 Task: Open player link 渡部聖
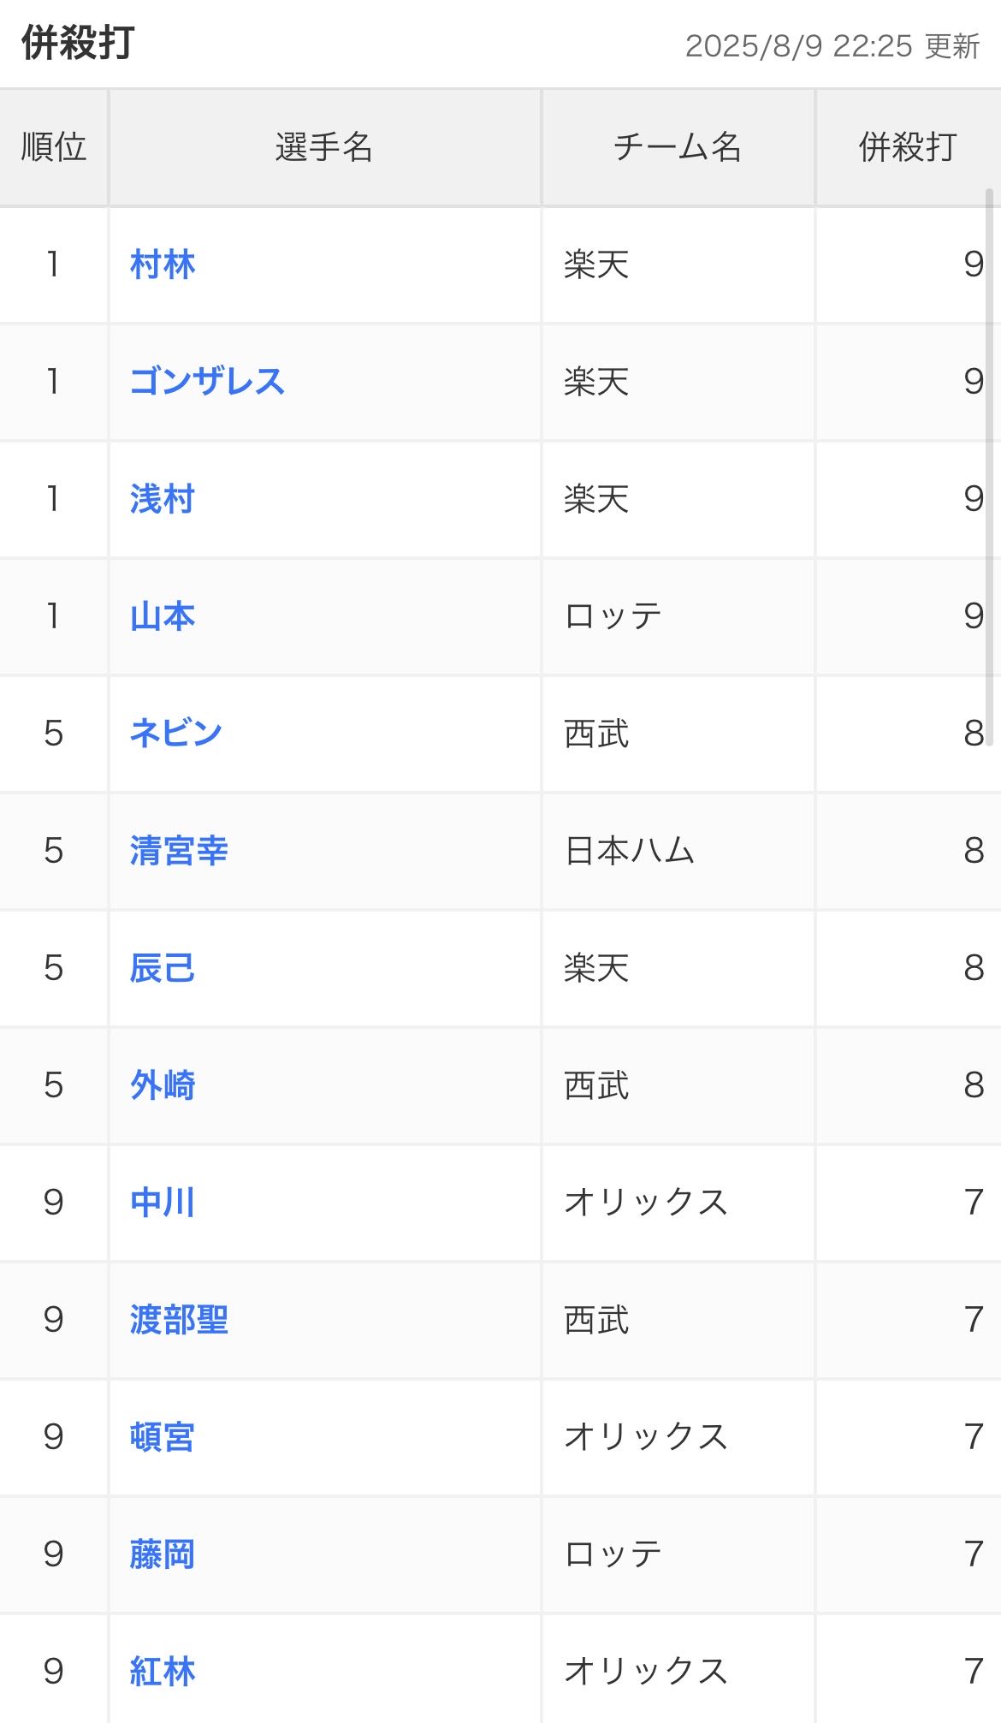pos(179,1320)
